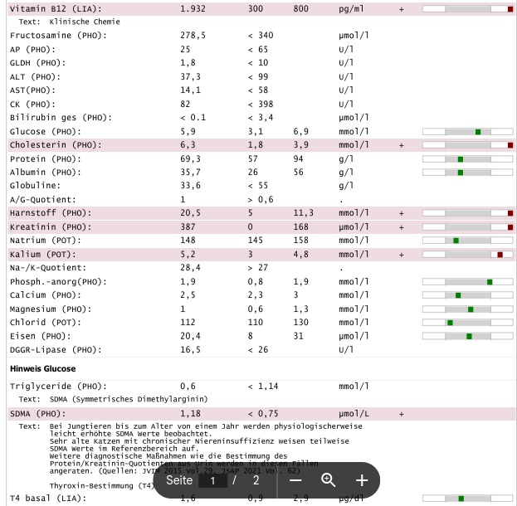Click the GLDH (PHO) row label
This screenshot has height=506, width=517.
click(x=37, y=63)
